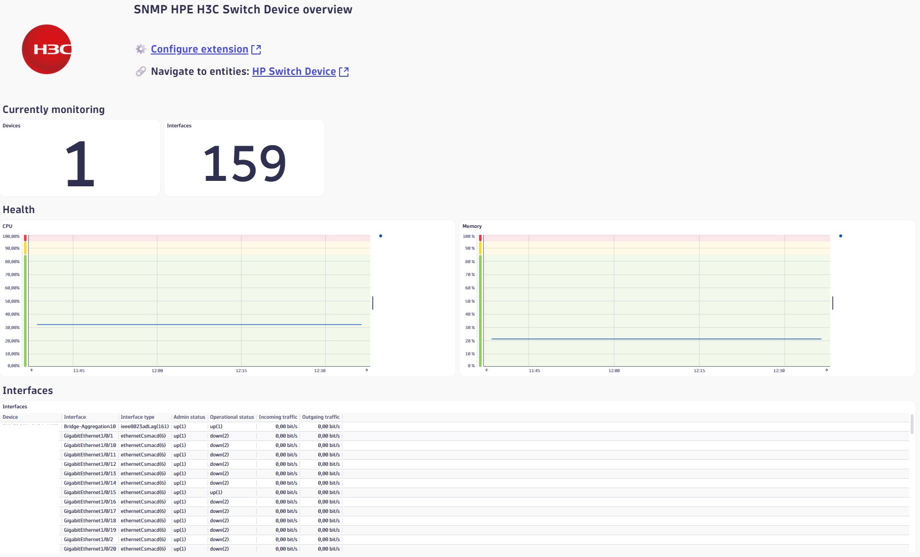
Task: Sort the table by Operational status
Action: tap(232, 417)
